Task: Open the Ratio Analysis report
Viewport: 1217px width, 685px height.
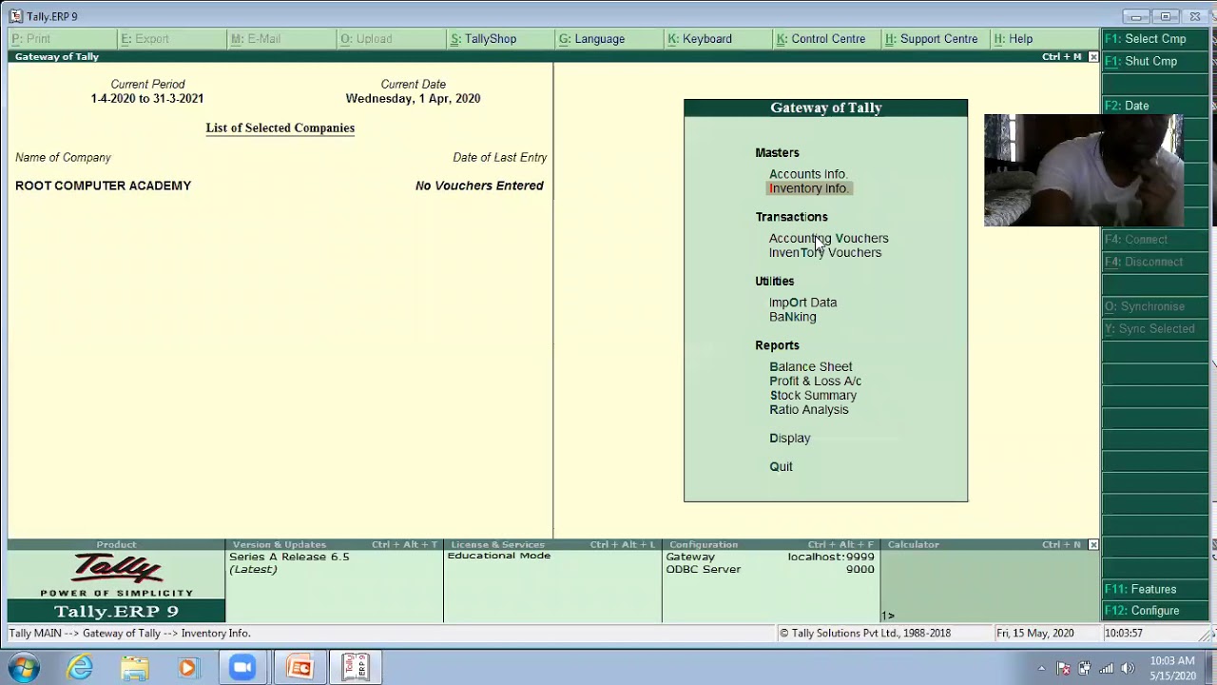Action: [x=809, y=410]
